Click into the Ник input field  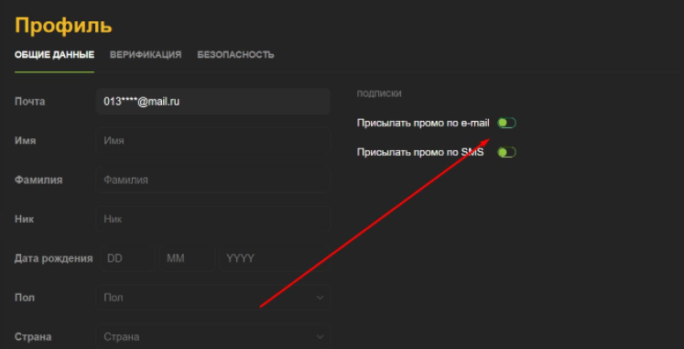coord(212,219)
